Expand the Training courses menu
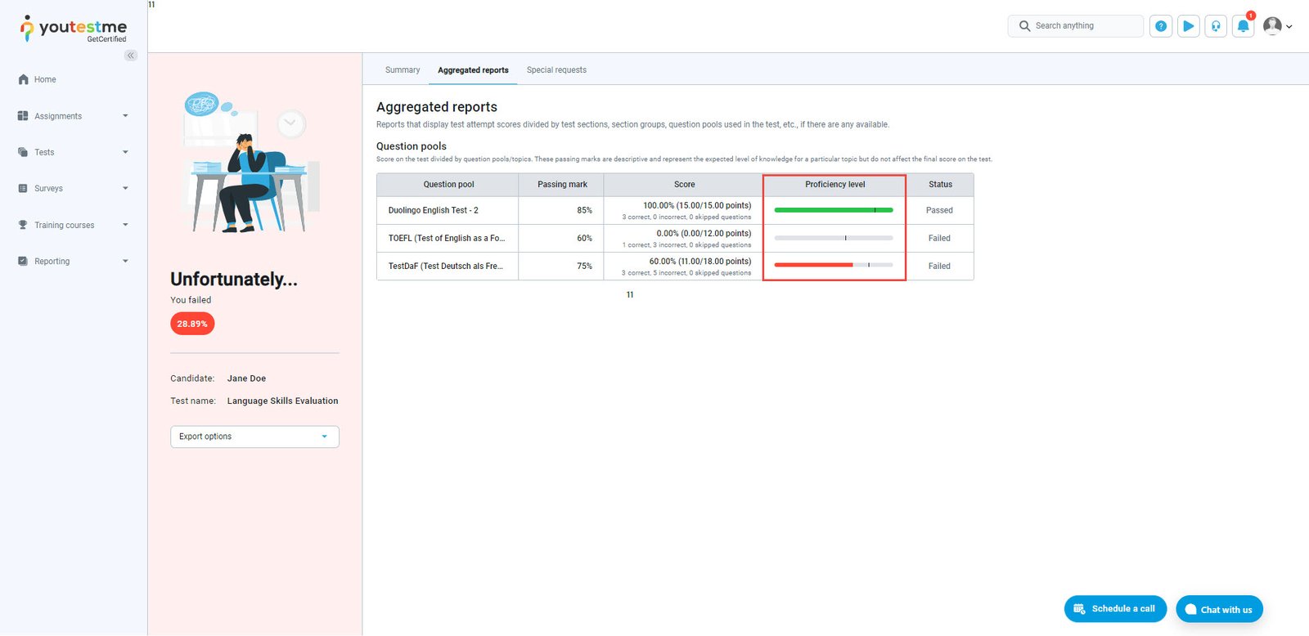Viewport: 1309px width, 636px height. (x=73, y=225)
